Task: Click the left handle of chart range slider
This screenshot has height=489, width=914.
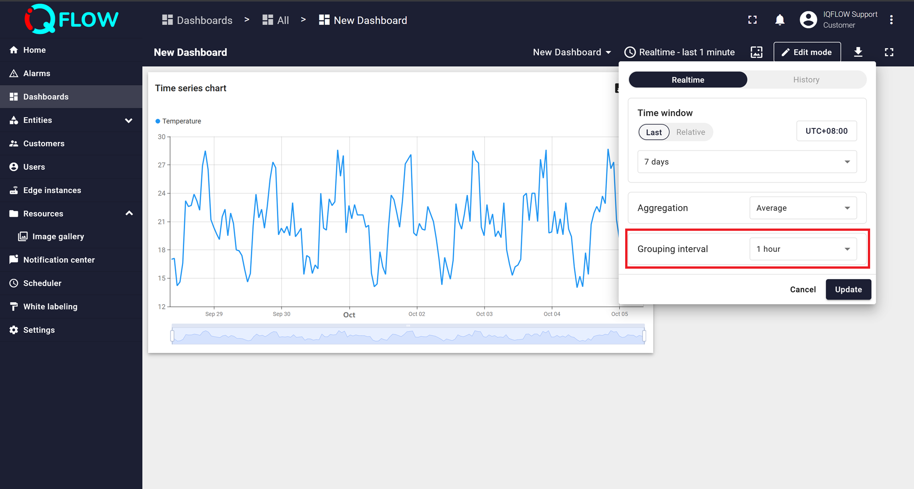Action: click(x=172, y=336)
